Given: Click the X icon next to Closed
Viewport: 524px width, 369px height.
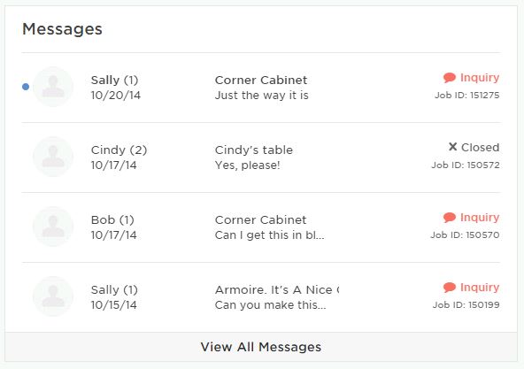Looking at the screenshot, I should click(452, 147).
